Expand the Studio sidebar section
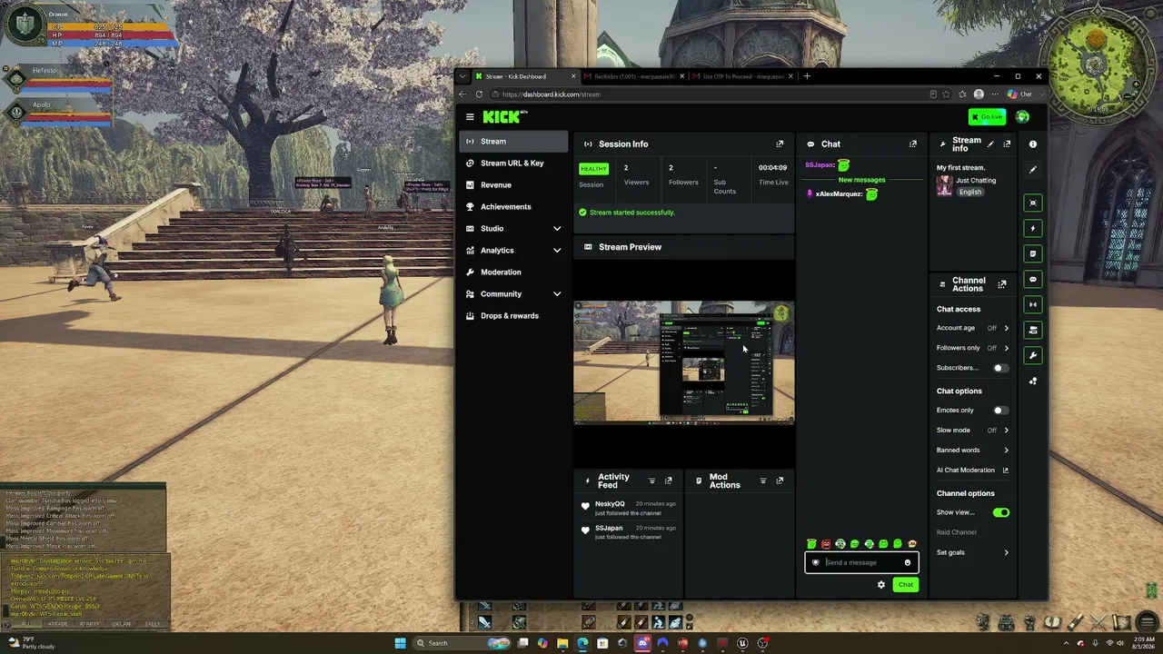Screen dimensions: 1163x654 coord(513,229)
